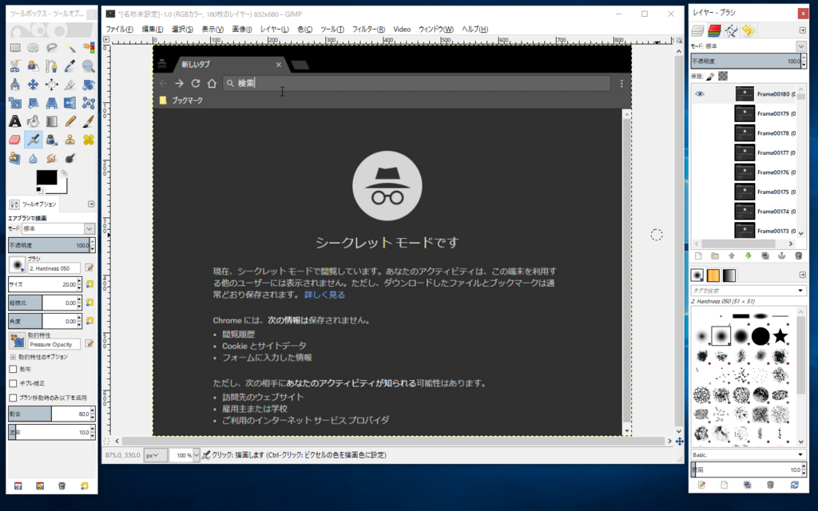Select the Heal bandage tool
This screenshot has height=511, width=818.
coord(89,140)
